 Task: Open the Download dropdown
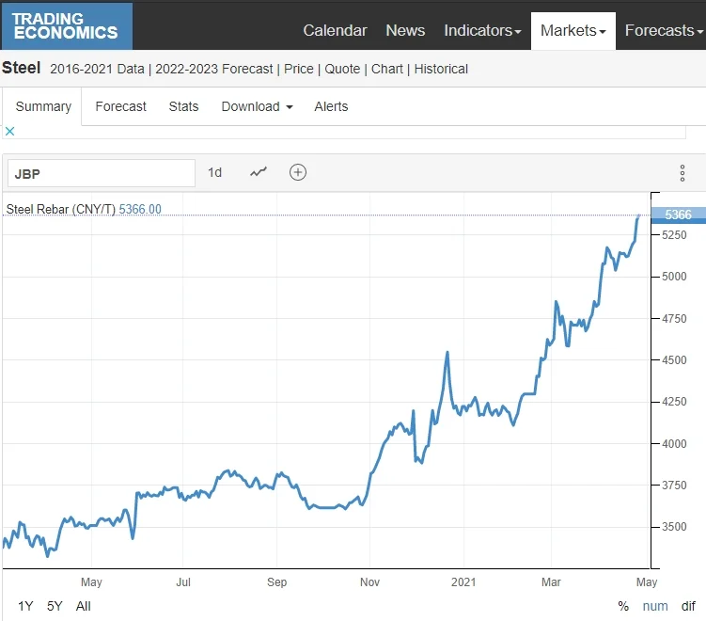[x=257, y=106]
